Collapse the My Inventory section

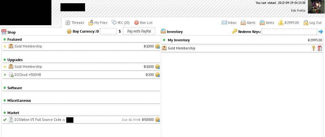(x=164, y=40)
